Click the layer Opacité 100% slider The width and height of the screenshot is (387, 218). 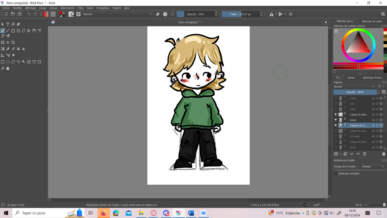(x=355, y=92)
